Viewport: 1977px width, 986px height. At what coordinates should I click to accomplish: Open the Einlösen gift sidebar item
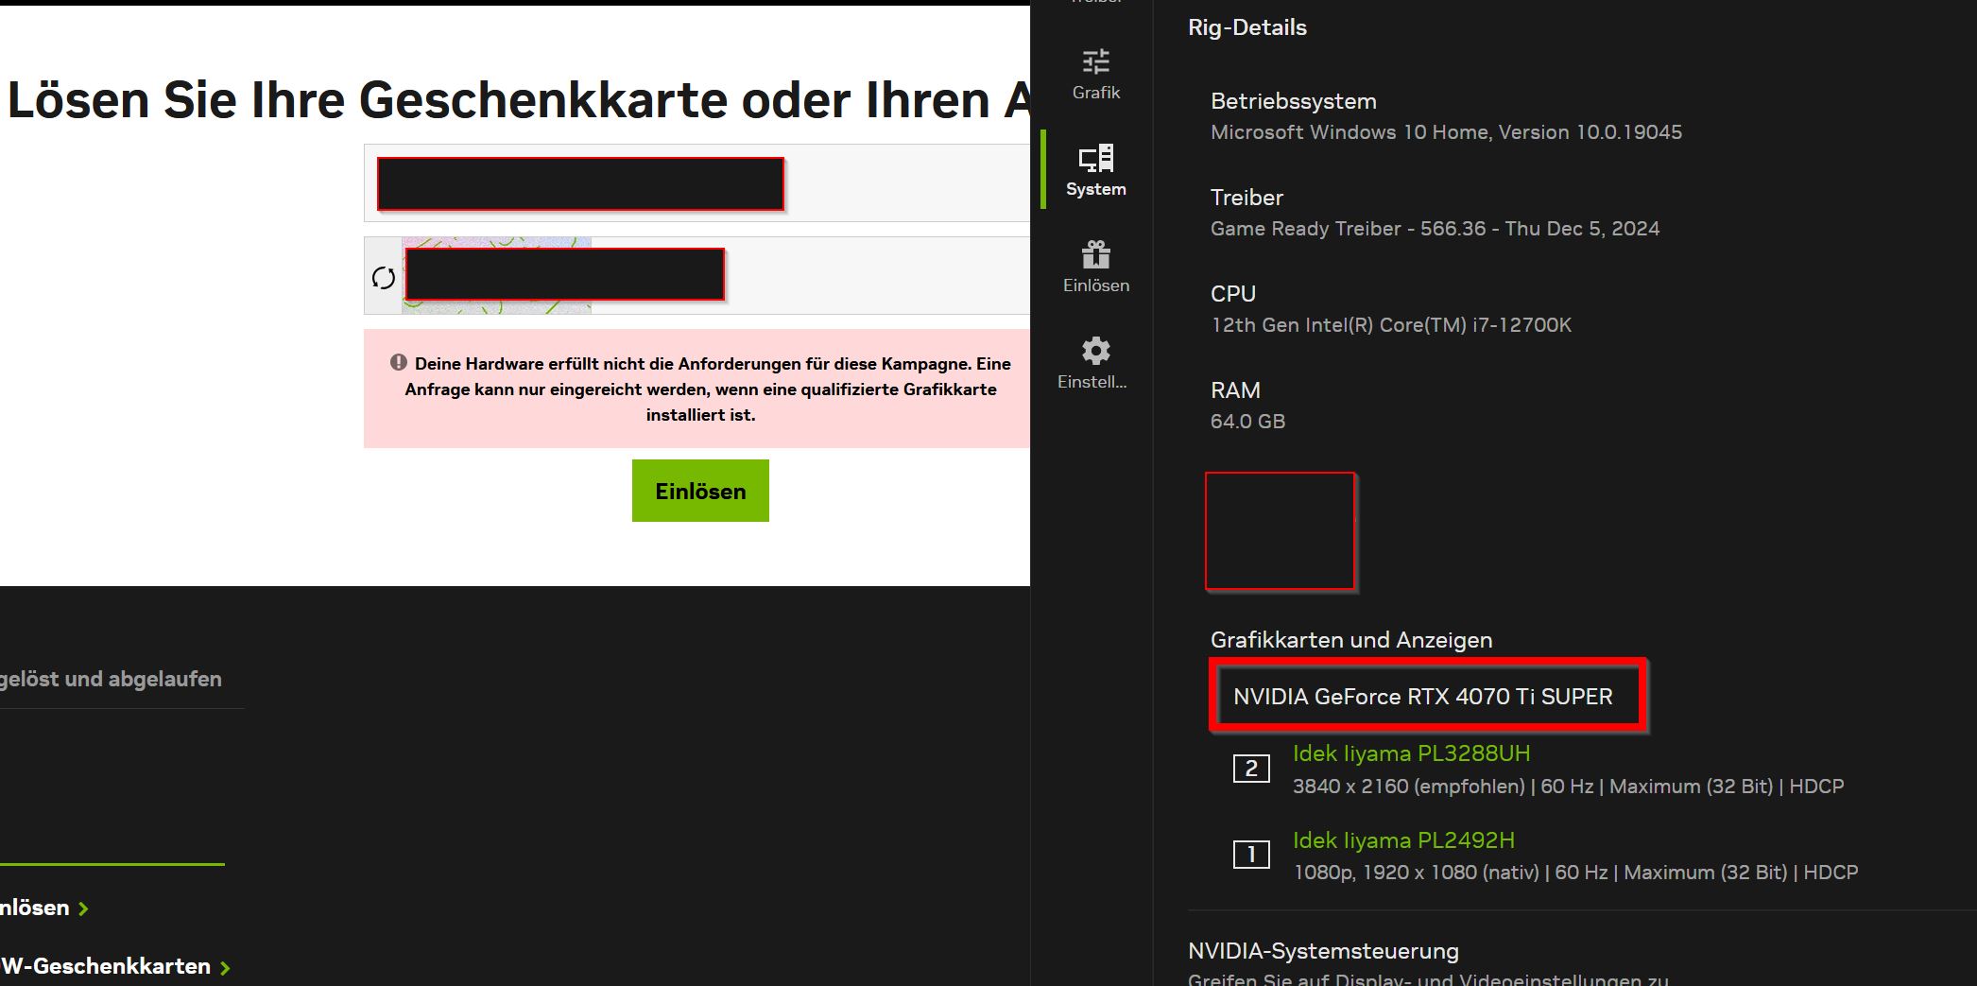[1095, 267]
